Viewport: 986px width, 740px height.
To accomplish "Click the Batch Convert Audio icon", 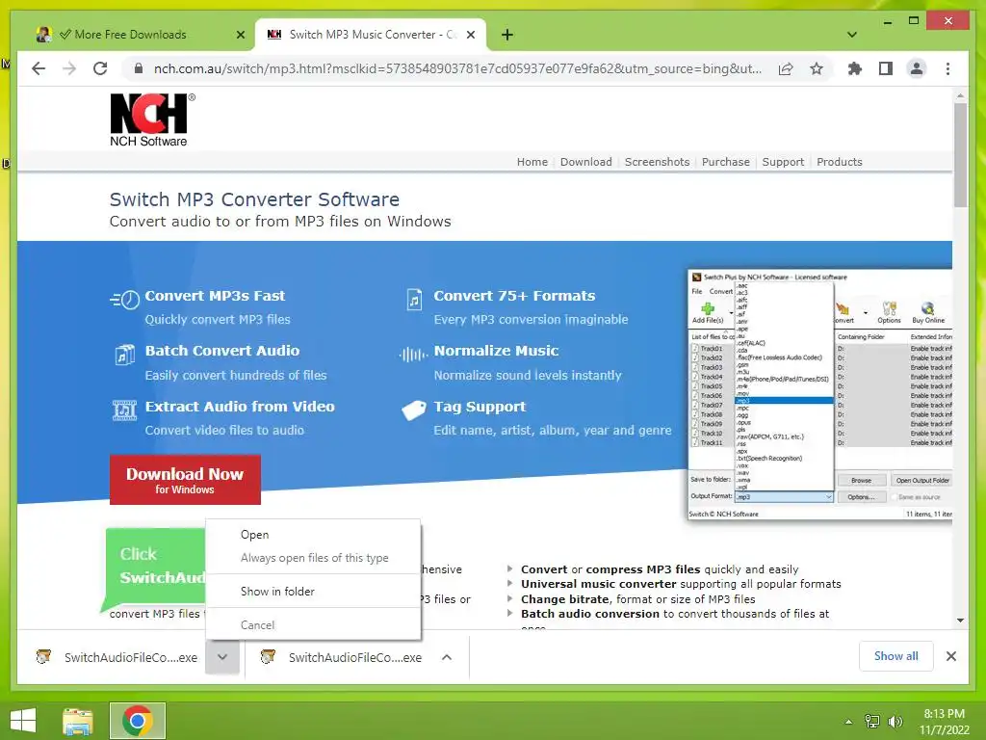I will 124,355.
